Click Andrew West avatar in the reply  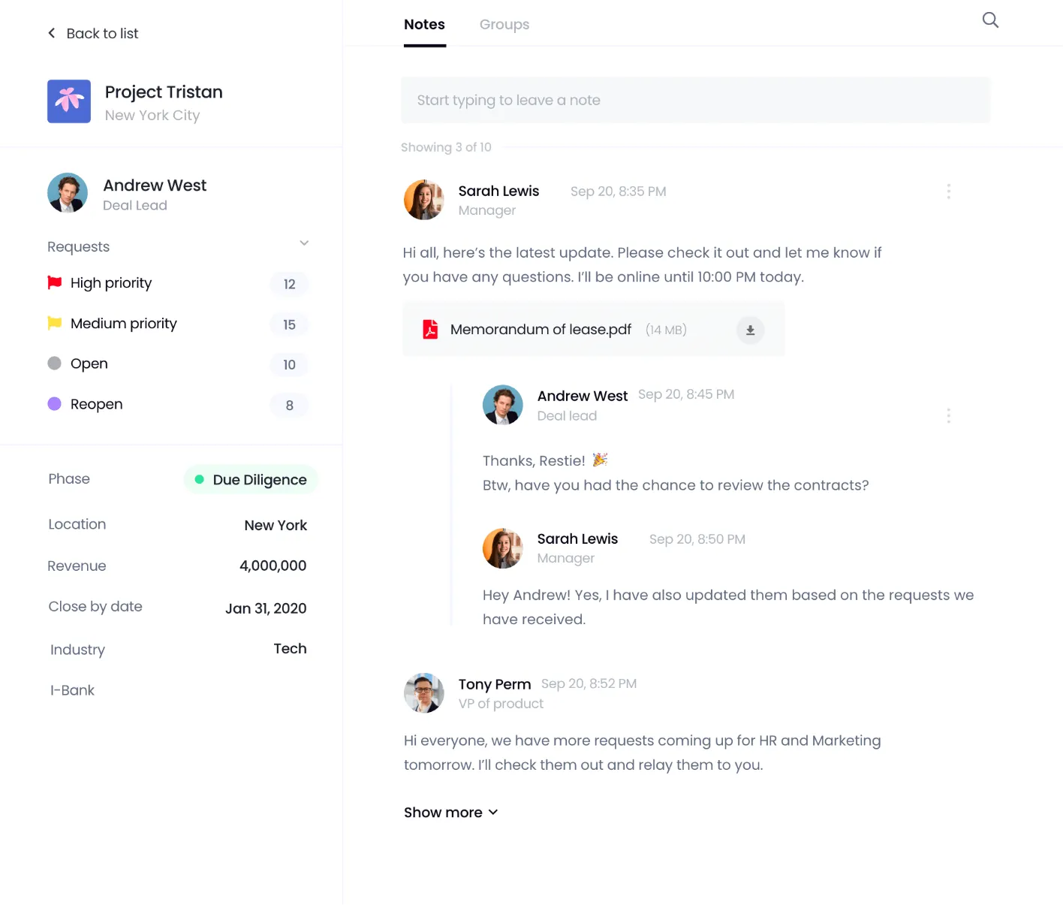point(503,405)
